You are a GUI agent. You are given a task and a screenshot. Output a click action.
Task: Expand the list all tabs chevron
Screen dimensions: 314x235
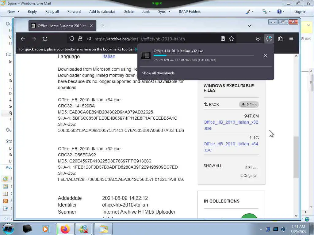point(250,26)
